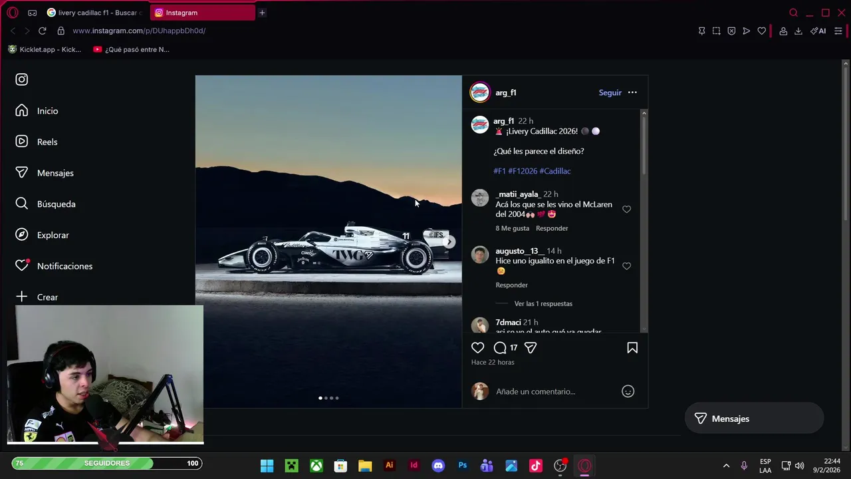Open TikTok from the taskbar
Image resolution: width=851 pixels, height=479 pixels.
(x=535, y=466)
